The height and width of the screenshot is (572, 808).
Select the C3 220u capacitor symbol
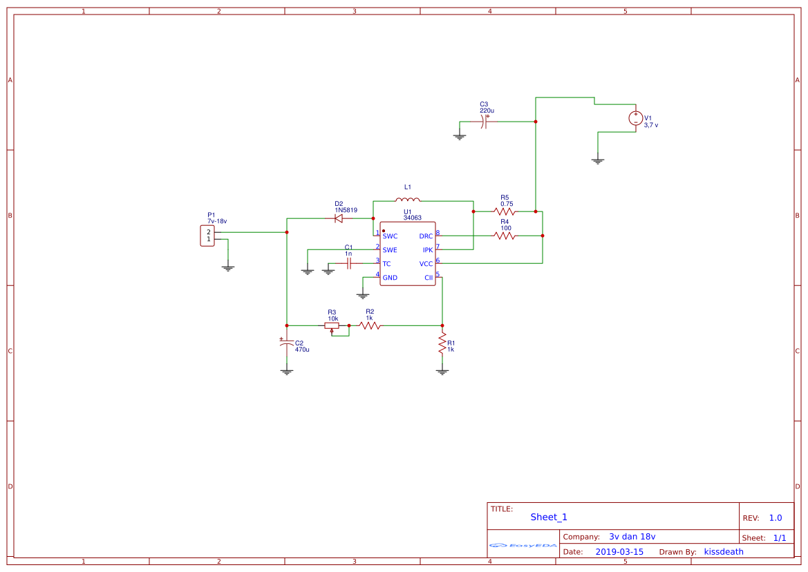coord(486,122)
